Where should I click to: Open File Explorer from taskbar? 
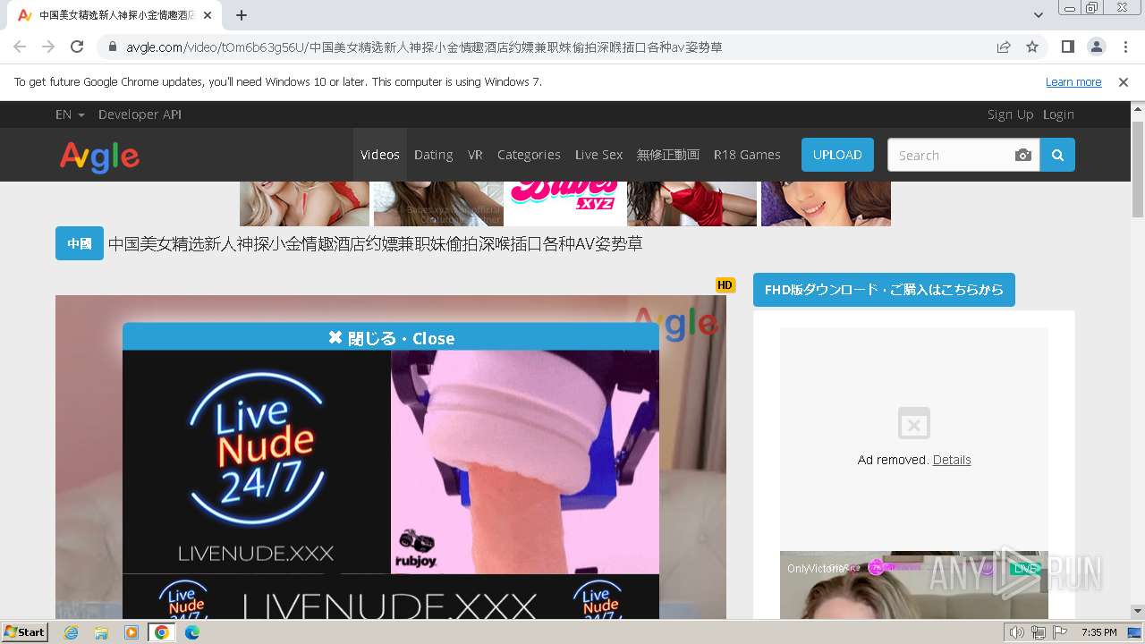(101, 632)
